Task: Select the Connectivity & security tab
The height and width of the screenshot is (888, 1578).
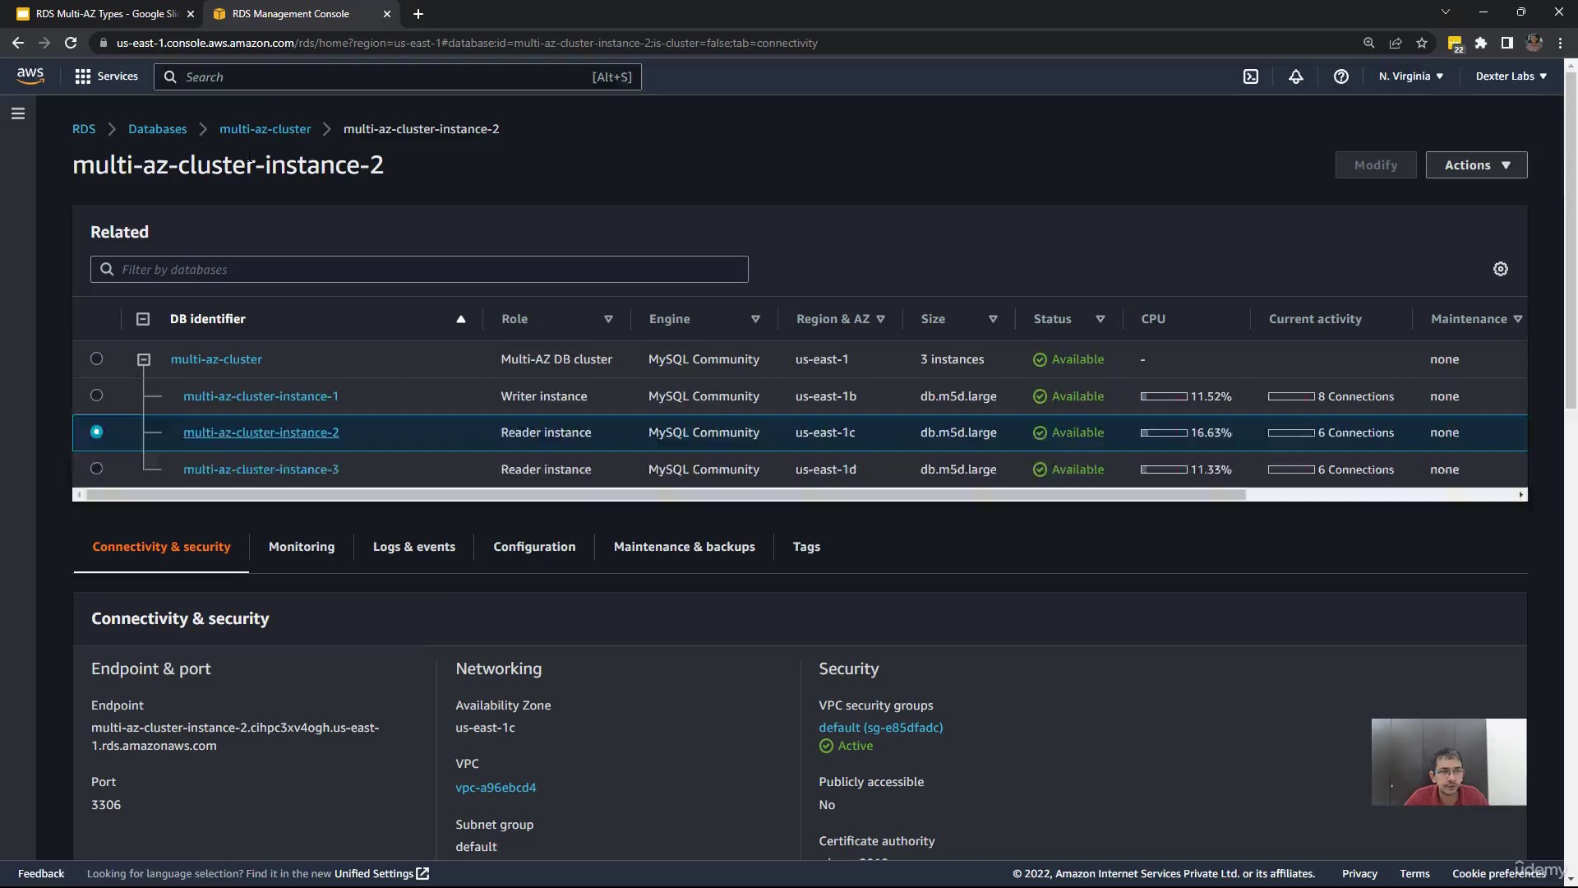Action: pyautogui.click(x=161, y=547)
